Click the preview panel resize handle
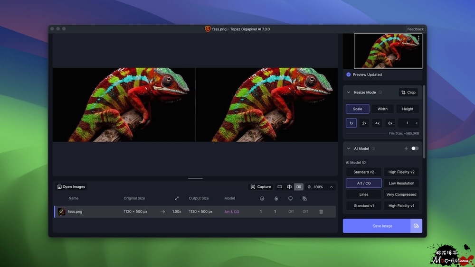Viewport: 475px width, 267px height. pyautogui.click(x=195, y=178)
